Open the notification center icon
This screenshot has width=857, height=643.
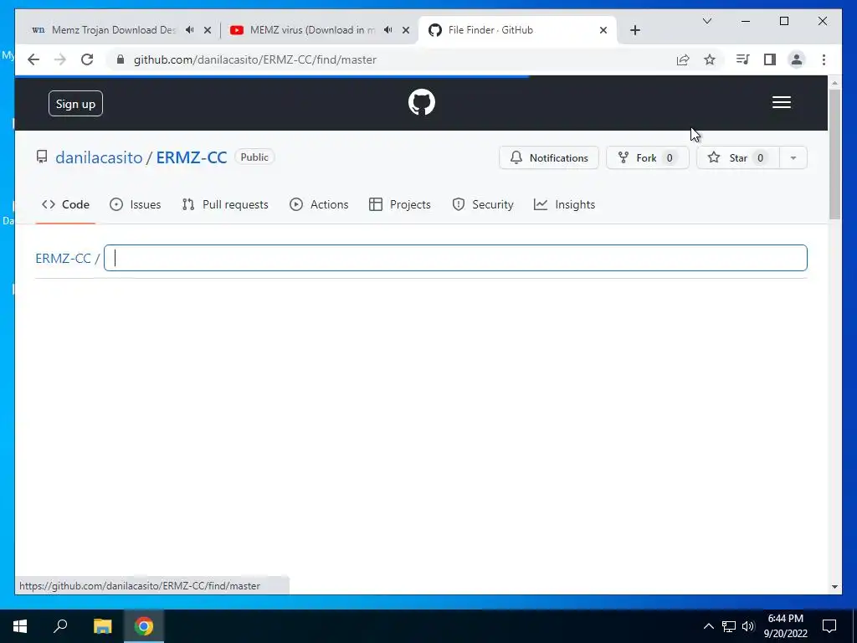click(x=829, y=626)
